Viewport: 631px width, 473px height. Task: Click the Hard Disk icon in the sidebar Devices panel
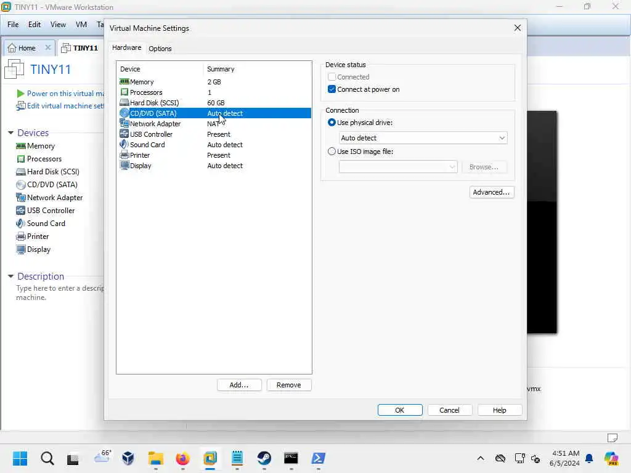click(x=20, y=172)
